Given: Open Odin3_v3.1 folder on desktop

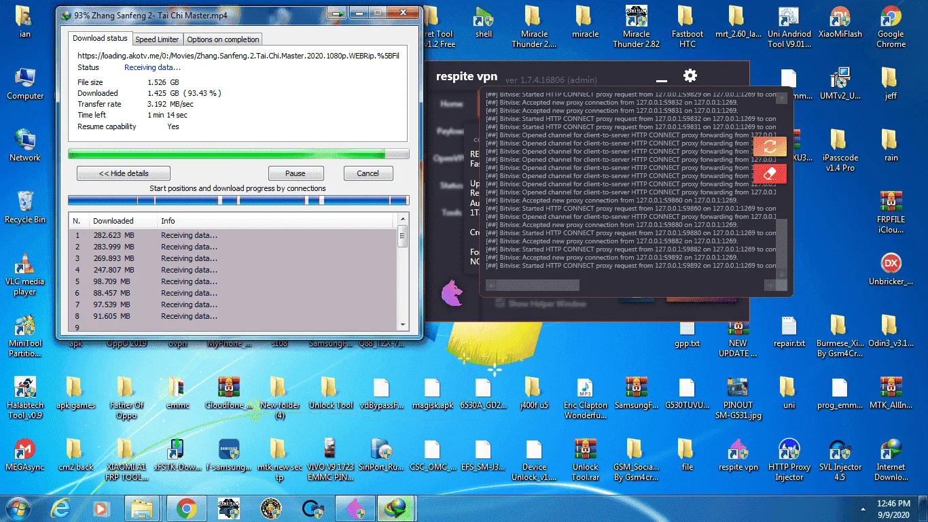Looking at the screenshot, I should (891, 331).
